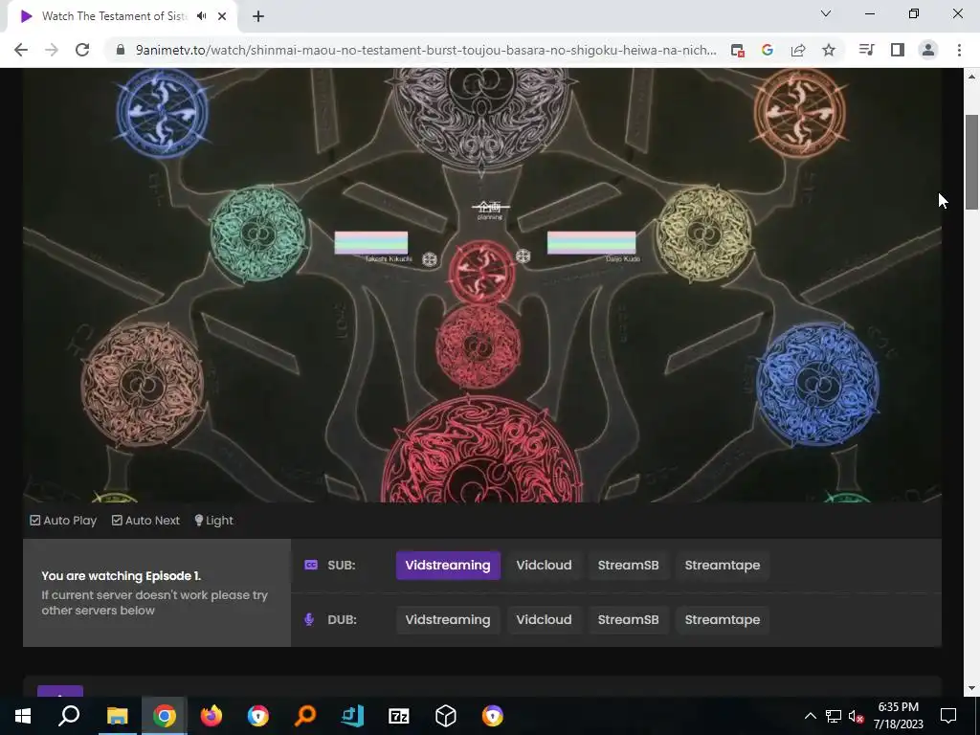This screenshot has width=980, height=735.
Task: Click the SUB closed-caption icon
Action: pyautogui.click(x=311, y=565)
